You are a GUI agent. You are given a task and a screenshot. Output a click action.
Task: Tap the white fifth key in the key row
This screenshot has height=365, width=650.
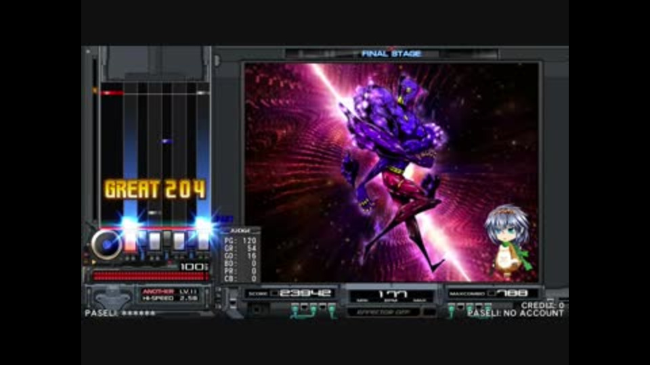179,241
